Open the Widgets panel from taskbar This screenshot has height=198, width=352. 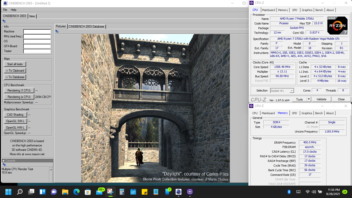tap(43, 192)
